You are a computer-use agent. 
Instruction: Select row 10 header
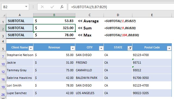coord(3,63)
